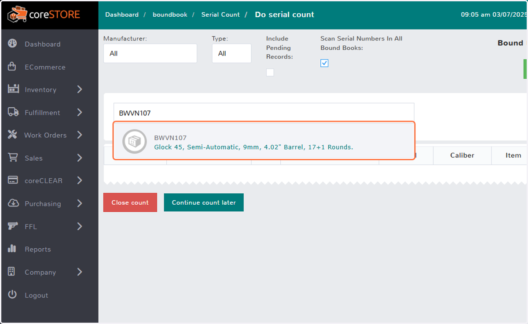Click the Dashboard gauge icon in sidebar
Viewport: 528px width, 324px height.
12,44
